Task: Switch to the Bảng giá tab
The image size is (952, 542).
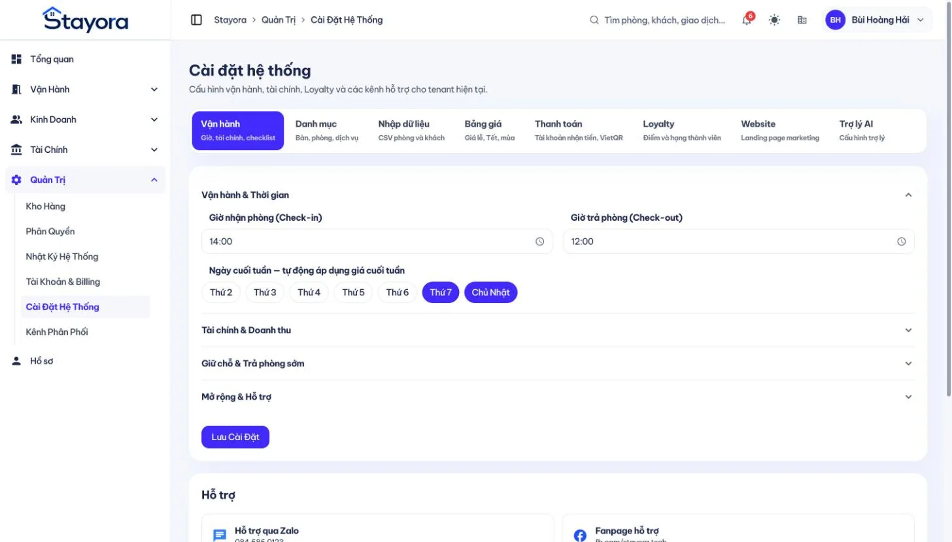Action: [490, 131]
